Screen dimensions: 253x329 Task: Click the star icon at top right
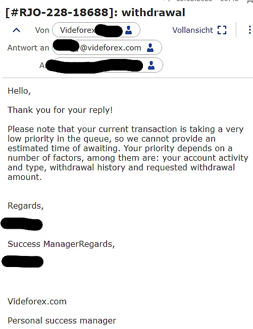(x=250, y=1)
